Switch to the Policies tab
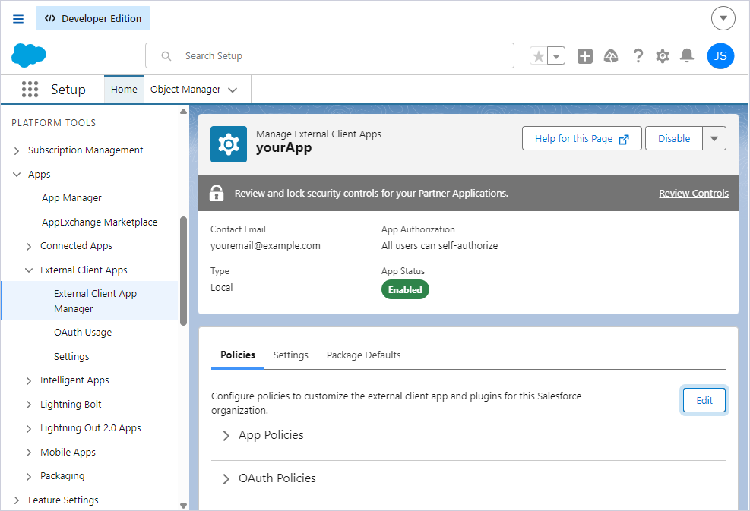 tap(238, 355)
